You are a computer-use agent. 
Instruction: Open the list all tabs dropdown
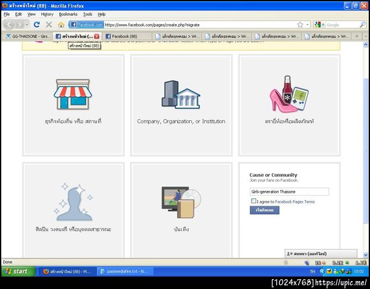click(366, 36)
